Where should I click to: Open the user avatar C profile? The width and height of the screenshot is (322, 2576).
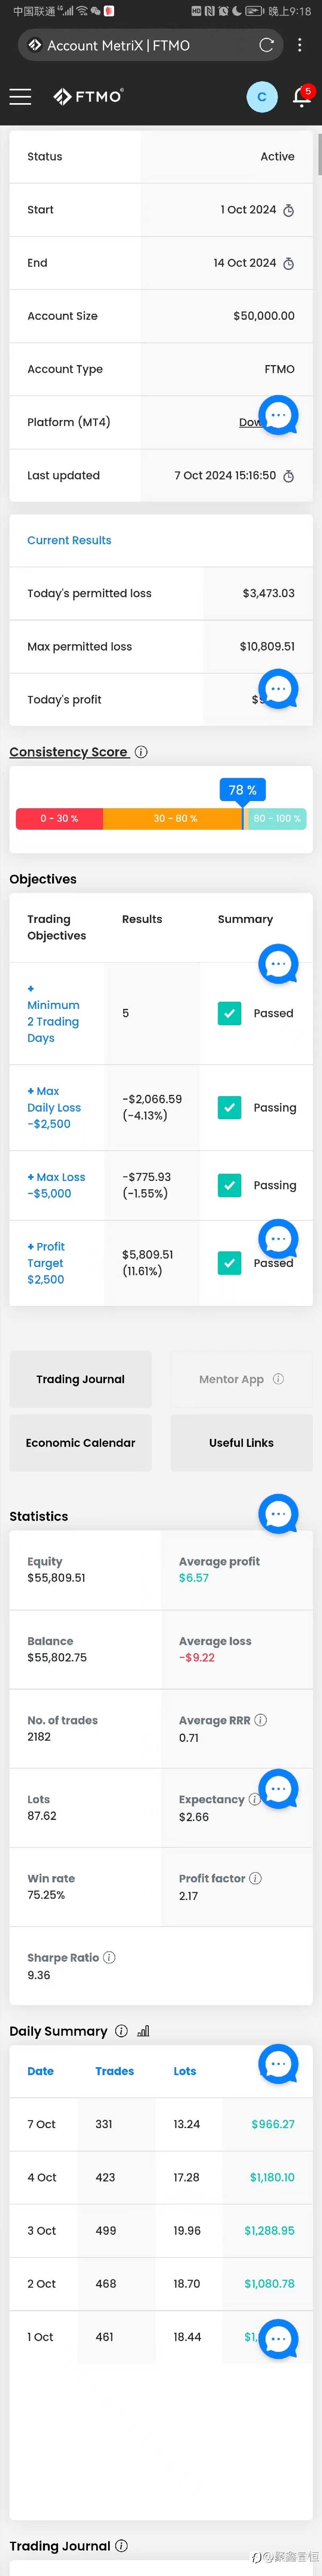click(262, 97)
